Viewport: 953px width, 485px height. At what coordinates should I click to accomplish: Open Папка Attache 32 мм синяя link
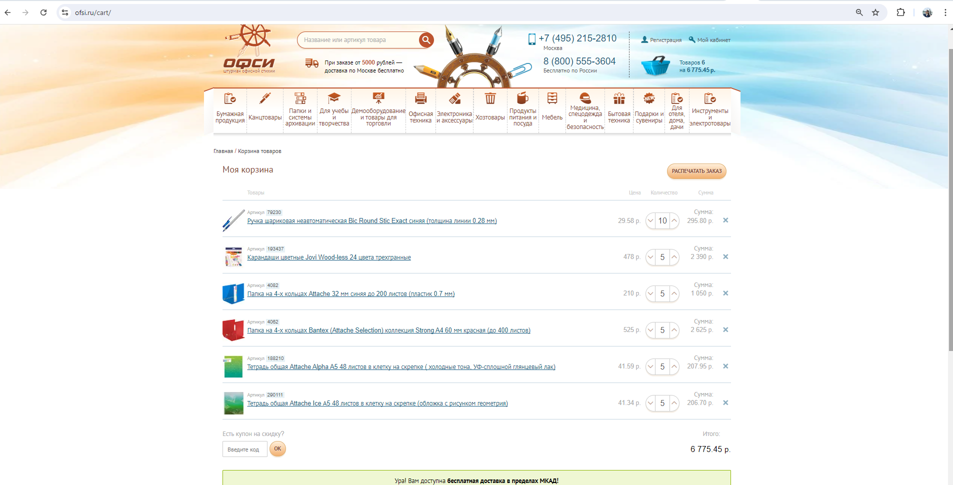pos(351,293)
